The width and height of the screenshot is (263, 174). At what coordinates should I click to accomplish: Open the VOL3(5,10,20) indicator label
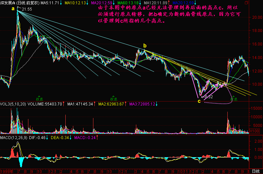(13, 104)
